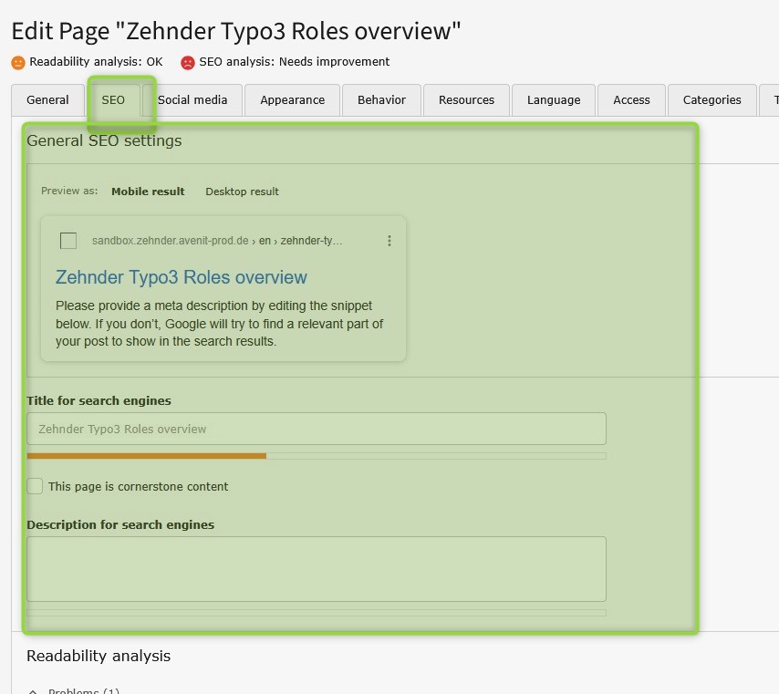
Task: Click the red SEO analysis sad-face icon
Action: coord(188,63)
